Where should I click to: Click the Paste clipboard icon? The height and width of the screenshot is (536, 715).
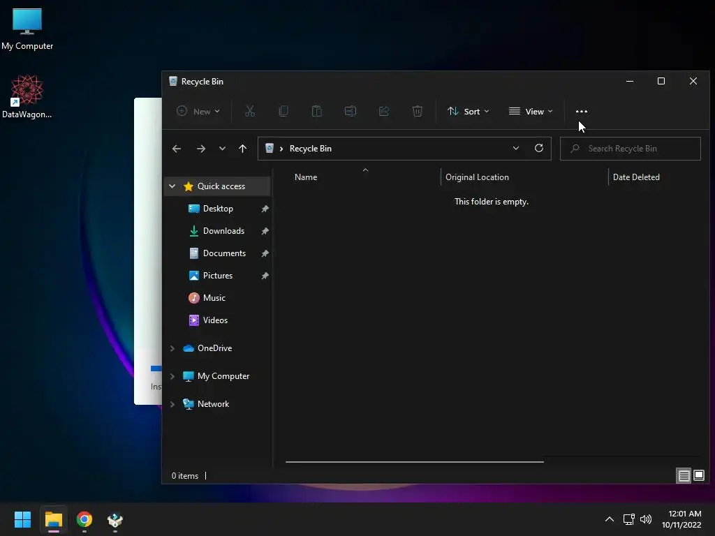click(x=317, y=111)
